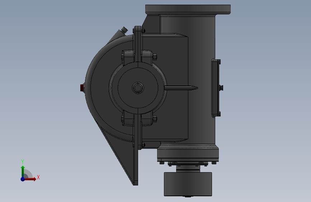Image resolution: width=311 pixels, height=202 pixels.
Task: Select the red plug on the housing's left edge
Action: pos(82,88)
